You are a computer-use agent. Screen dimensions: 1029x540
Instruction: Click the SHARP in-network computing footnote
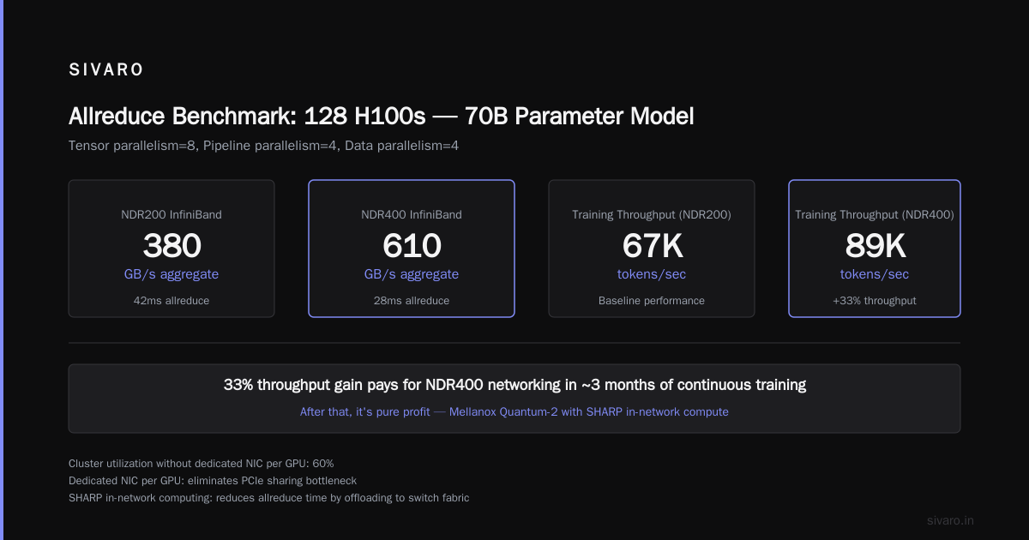[x=269, y=498]
